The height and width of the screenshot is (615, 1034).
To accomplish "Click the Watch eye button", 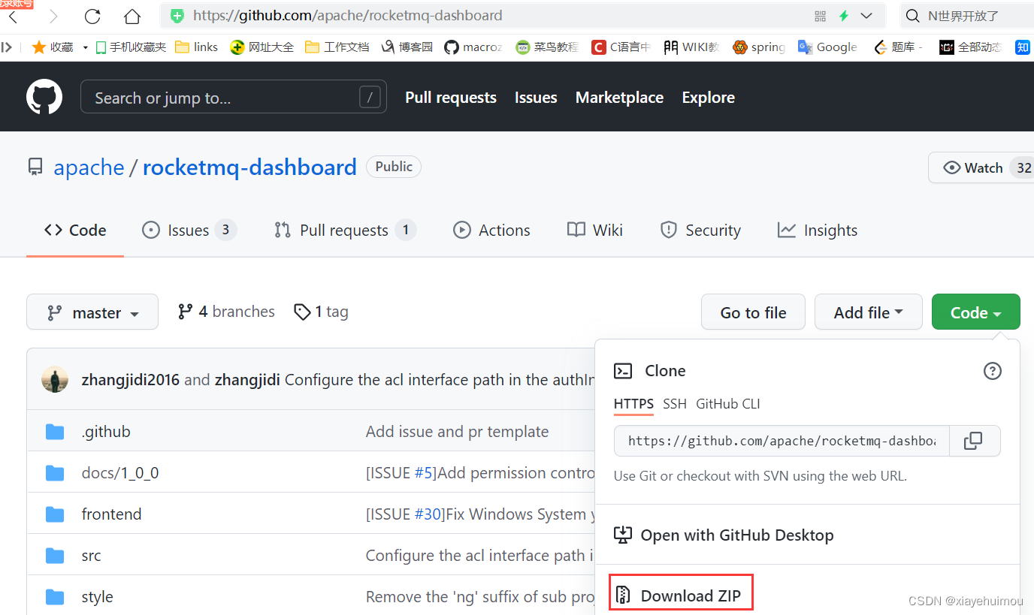I will pyautogui.click(x=981, y=167).
